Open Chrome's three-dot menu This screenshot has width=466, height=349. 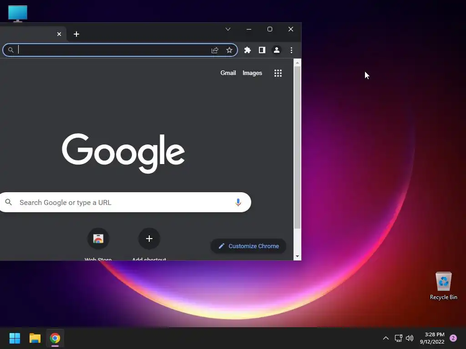pyautogui.click(x=291, y=50)
